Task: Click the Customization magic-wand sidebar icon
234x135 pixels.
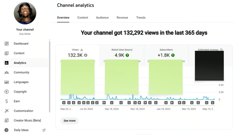Action: point(7,111)
